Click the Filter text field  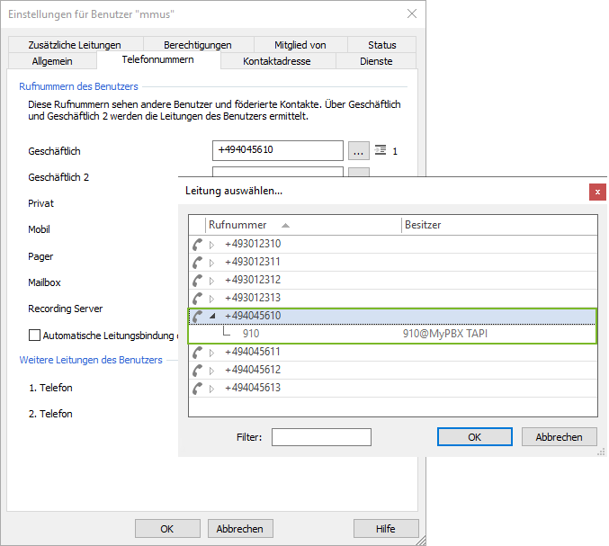pos(321,437)
